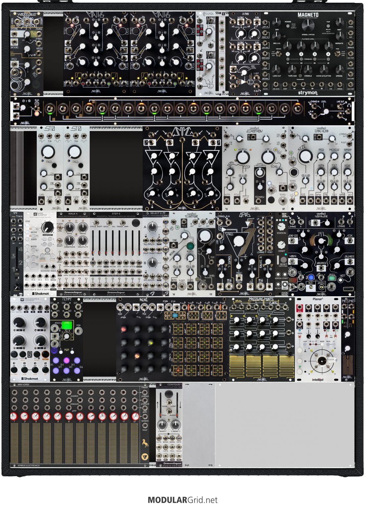Open the MODULARGrid.net link
Viewport: 366px width, 507px height.
tap(183, 500)
